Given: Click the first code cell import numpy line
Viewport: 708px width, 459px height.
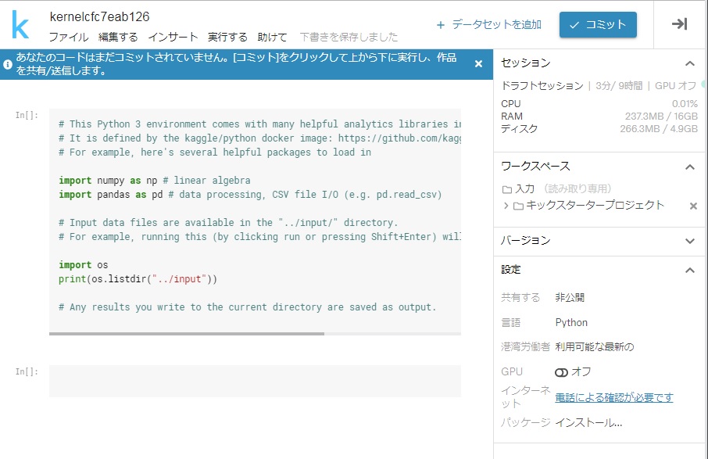Looking at the screenshot, I should (x=155, y=181).
